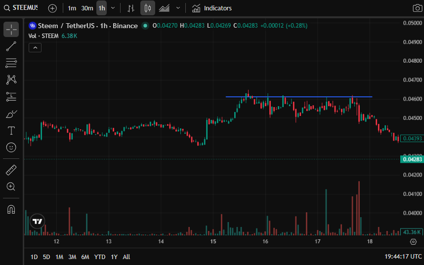Select the 1Y date range
This screenshot has width=424, height=265.
[114, 257]
